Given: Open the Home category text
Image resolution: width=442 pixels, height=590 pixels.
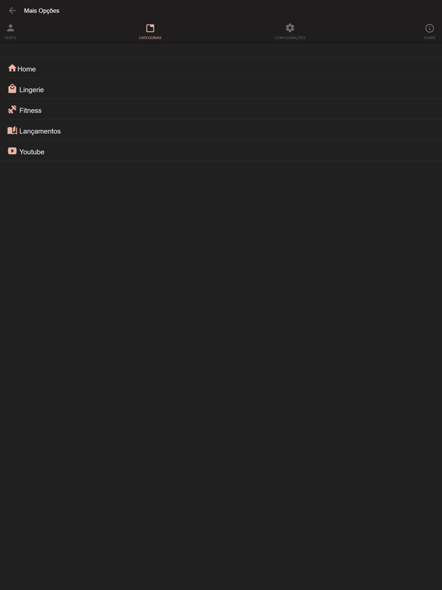Looking at the screenshot, I should click(27, 69).
